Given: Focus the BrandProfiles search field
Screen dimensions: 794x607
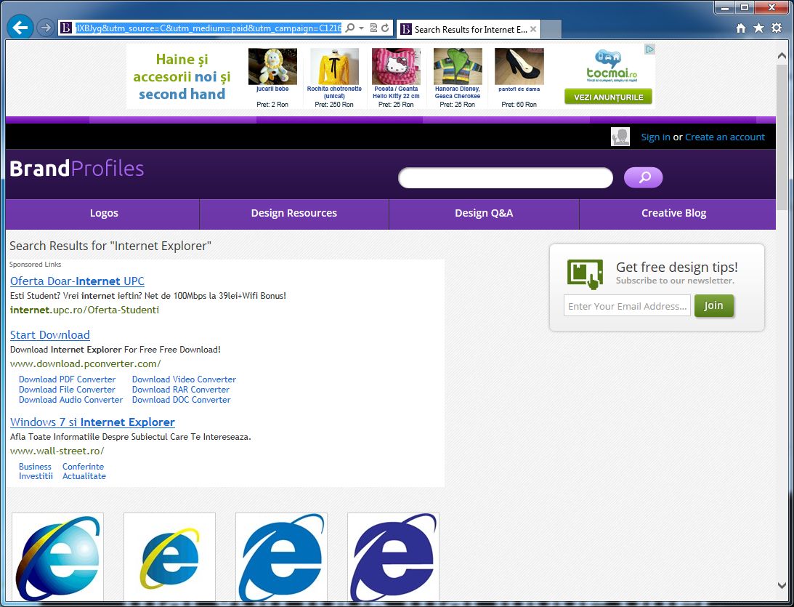Looking at the screenshot, I should pyautogui.click(x=506, y=178).
